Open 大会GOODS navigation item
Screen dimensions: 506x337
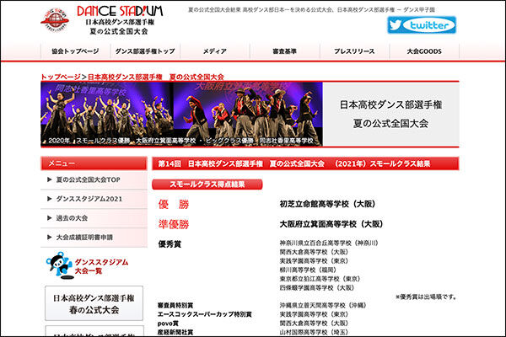coord(424,51)
